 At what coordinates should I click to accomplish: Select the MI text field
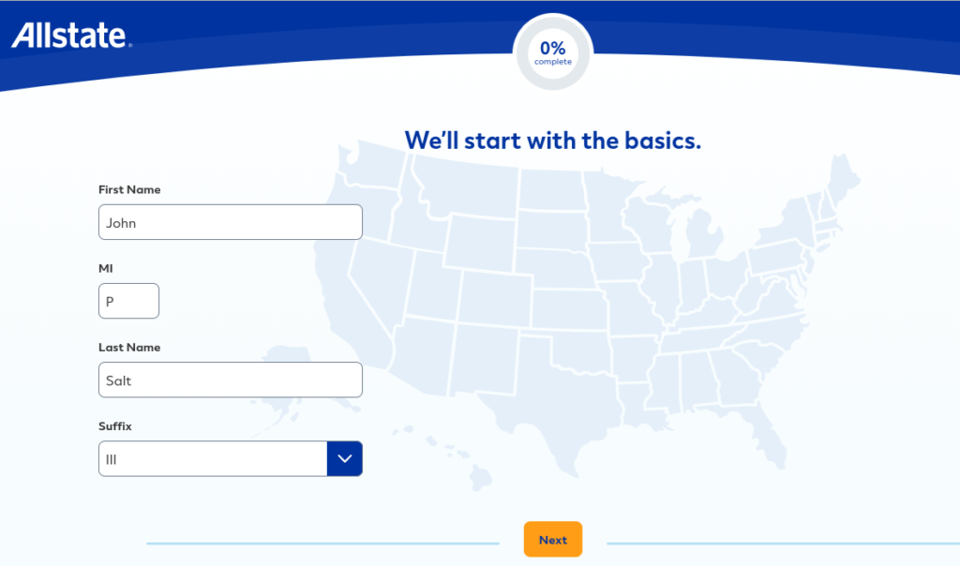[128, 301]
